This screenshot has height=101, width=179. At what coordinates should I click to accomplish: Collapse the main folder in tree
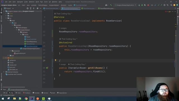8,20
